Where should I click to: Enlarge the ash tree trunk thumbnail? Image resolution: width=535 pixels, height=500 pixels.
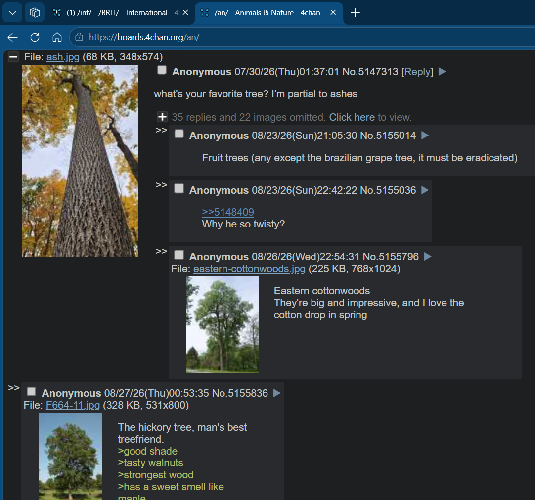pyautogui.click(x=80, y=161)
